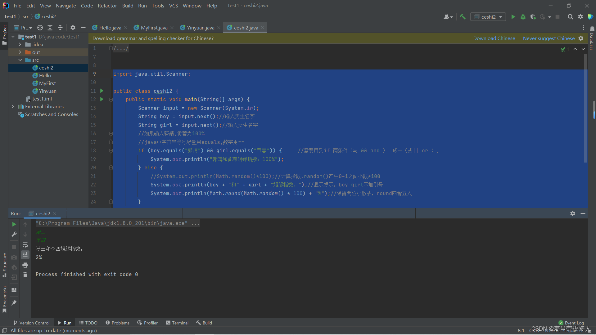Start the Debug bug icon

click(523, 17)
